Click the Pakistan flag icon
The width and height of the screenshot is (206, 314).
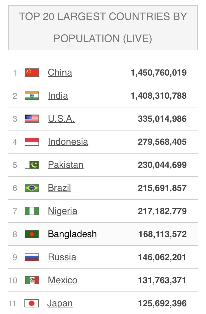[x=32, y=165]
